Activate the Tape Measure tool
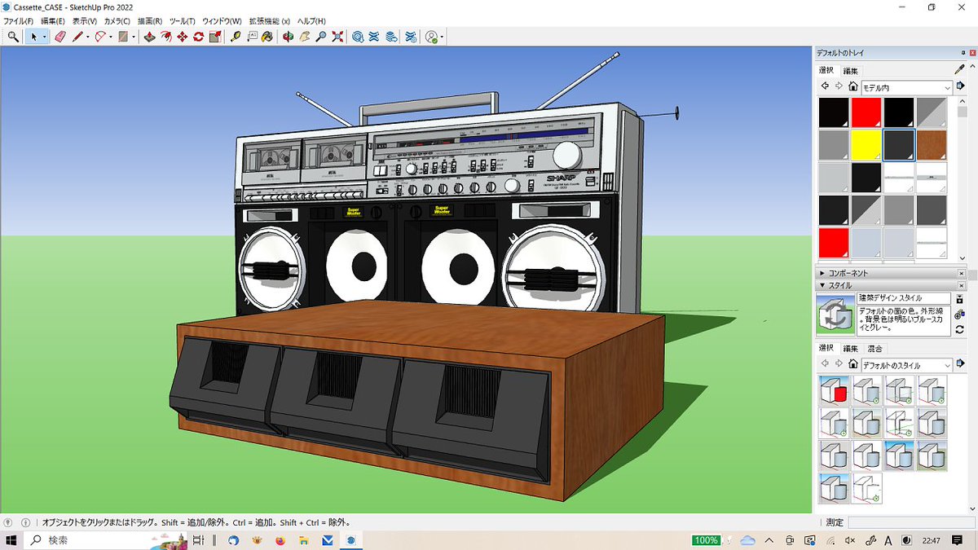This screenshot has height=550, width=978. coord(236,37)
